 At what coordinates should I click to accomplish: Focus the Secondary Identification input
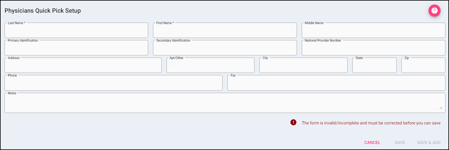[225, 48]
